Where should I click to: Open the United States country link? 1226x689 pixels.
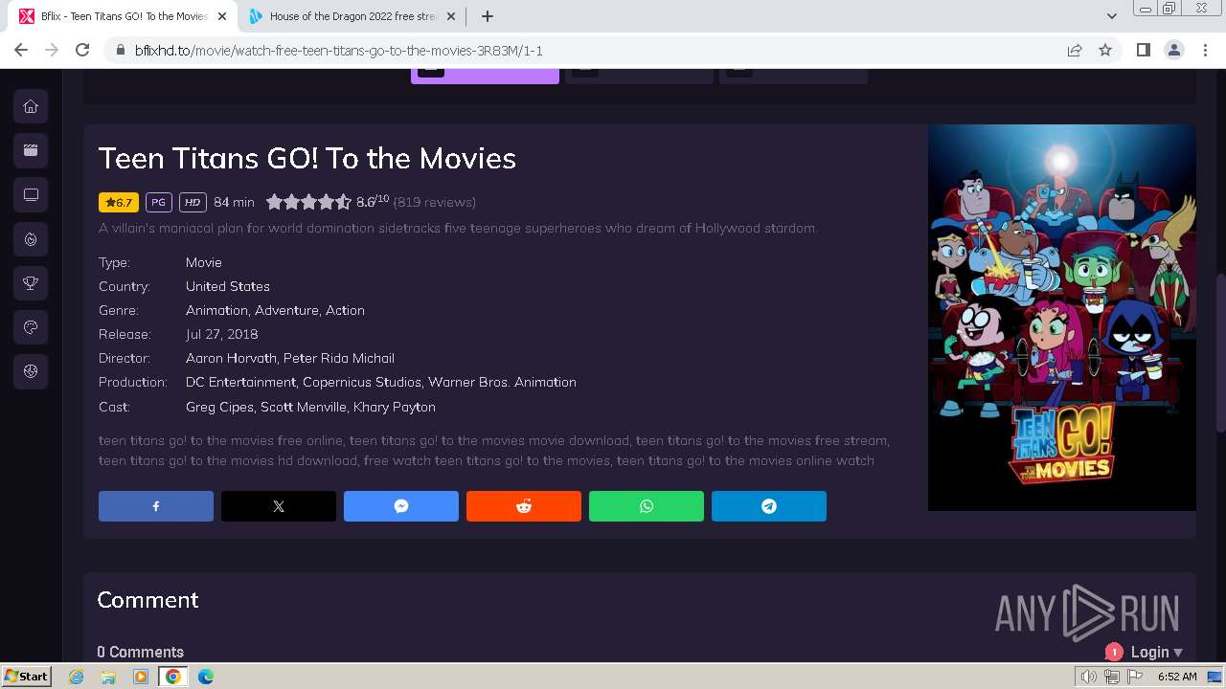point(228,286)
